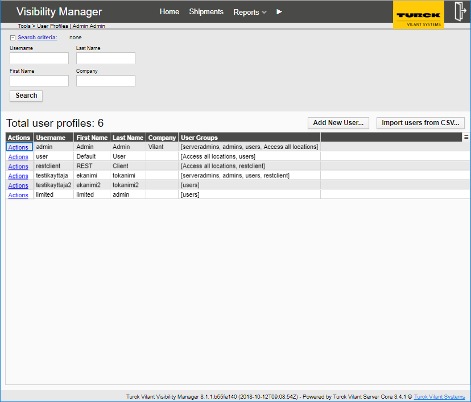Click the Turck Vilant Systems logo
The width and height of the screenshot is (471, 402).
click(x=419, y=15)
